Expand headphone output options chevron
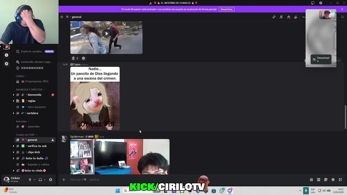Screen dimensions: 347x195 pyautogui.click(x=45, y=180)
